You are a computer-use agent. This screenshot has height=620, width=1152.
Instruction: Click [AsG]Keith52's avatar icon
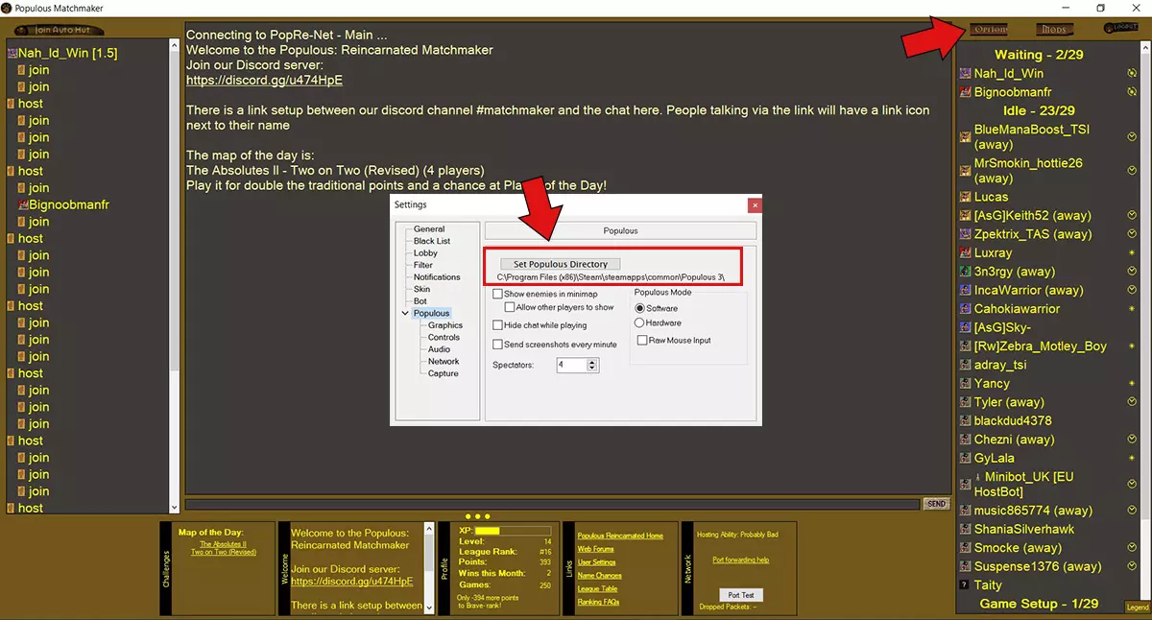[965, 216]
